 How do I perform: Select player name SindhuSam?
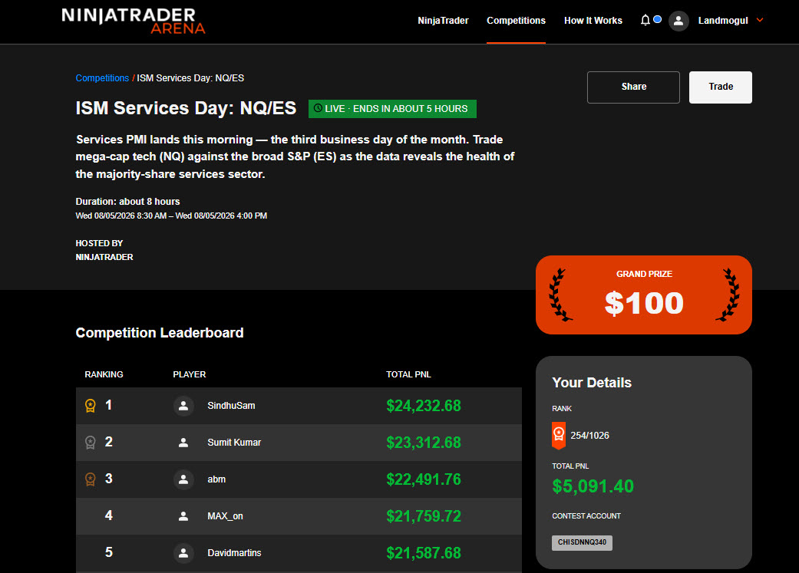231,406
